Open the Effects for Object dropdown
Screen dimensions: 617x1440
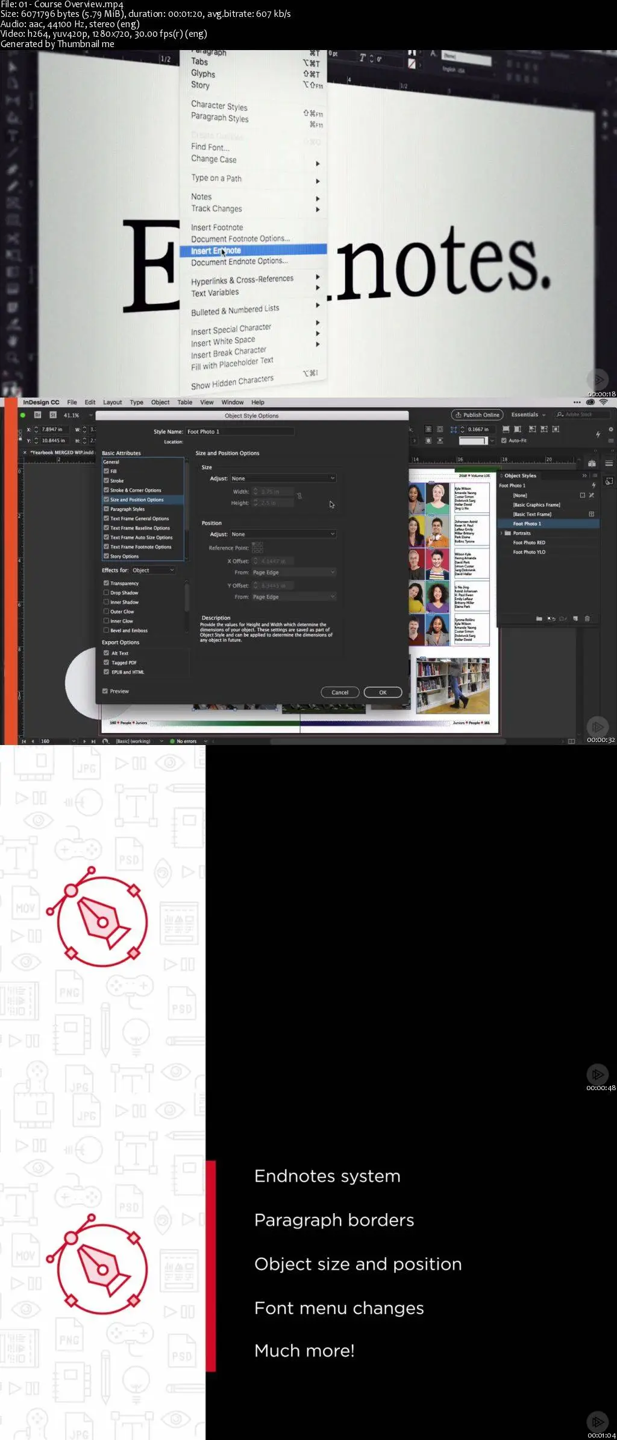[x=153, y=570]
